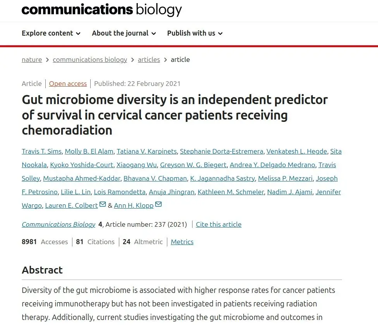This screenshot has height=325, width=378.
Task: Open author Travis T. Sims profile
Action: 42,151
